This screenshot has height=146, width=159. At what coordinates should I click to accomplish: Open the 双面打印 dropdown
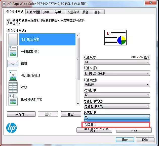(x=117, y=95)
